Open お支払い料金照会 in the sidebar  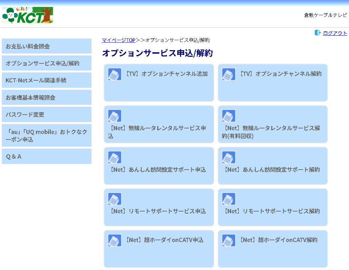[x=47, y=46]
